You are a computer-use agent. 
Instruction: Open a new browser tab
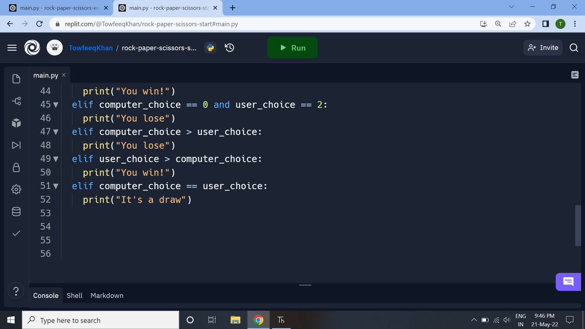tap(233, 8)
